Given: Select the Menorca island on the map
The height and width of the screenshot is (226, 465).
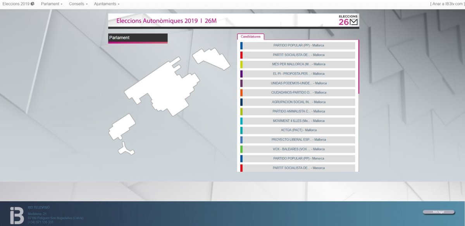Looking at the screenshot, I should click(x=211, y=58).
